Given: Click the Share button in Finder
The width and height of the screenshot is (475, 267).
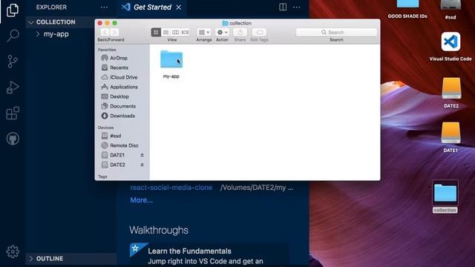Looking at the screenshot, I should [x=240, y=33].
